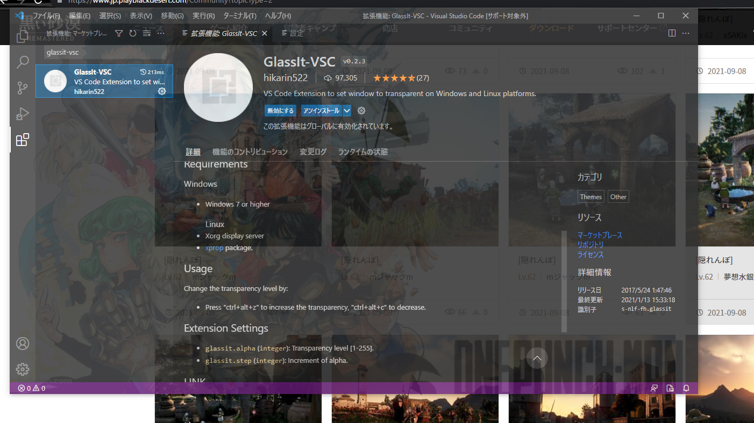This screenshot has width=754, height=423.
Task: Clear extensions search results
Action: 147,33
